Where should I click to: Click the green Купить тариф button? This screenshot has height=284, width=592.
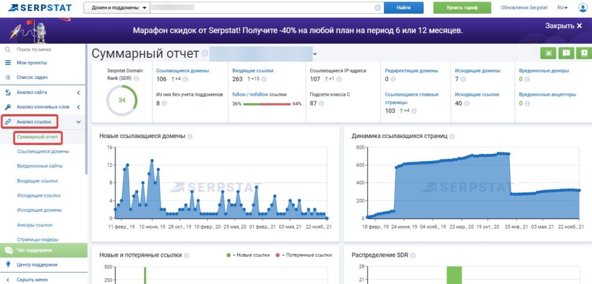(462, 8)
